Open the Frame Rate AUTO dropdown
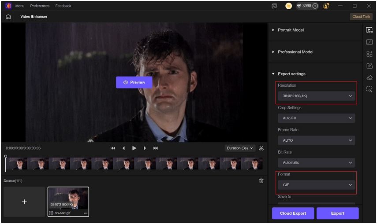The image size is (377, 224). pos(317,140)
